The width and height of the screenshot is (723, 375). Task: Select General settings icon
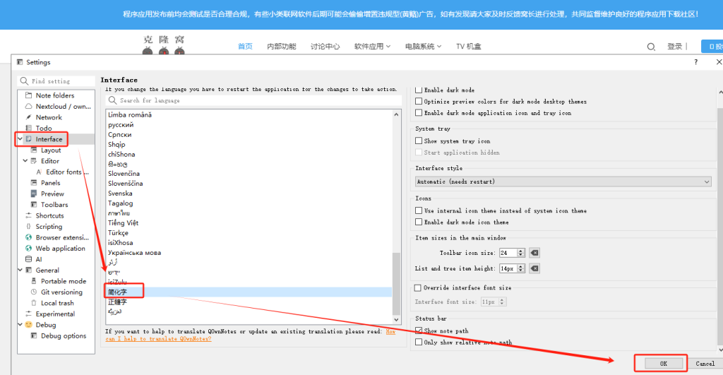[28, 270]
